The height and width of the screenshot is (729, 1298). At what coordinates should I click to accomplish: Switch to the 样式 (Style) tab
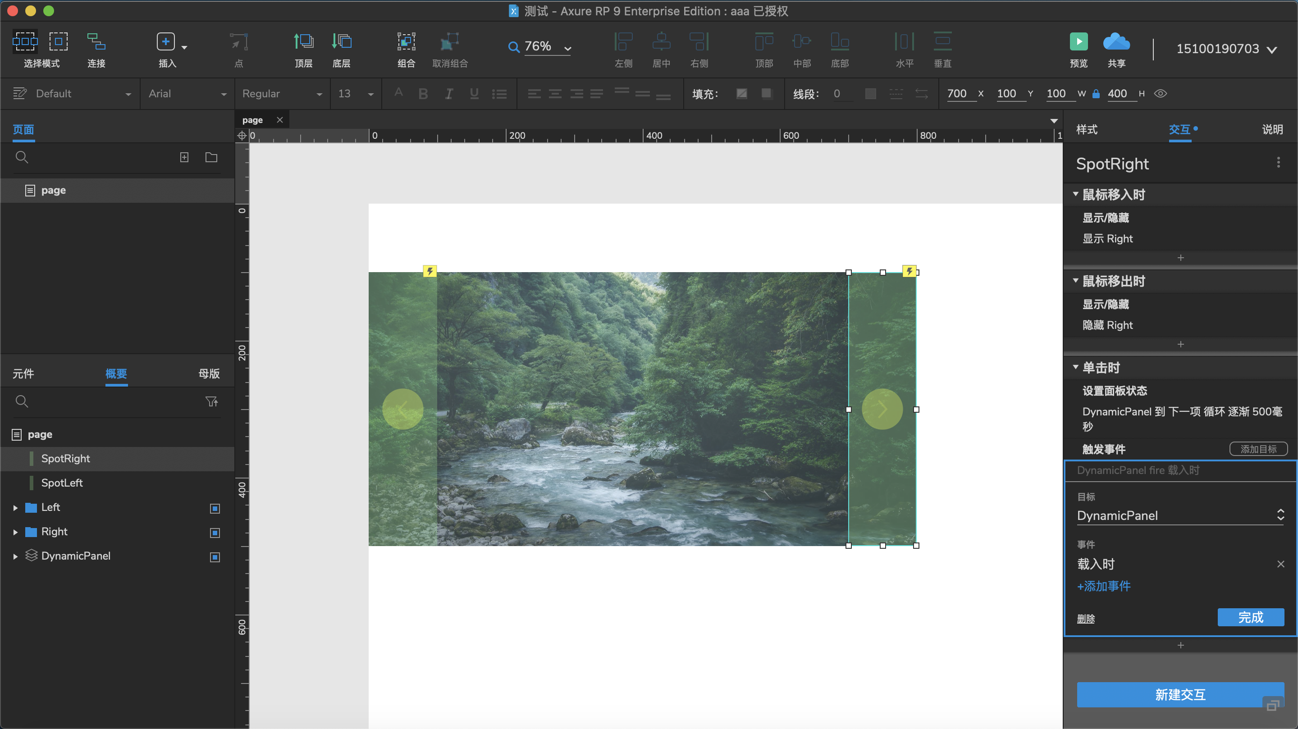coord(1087,129)
